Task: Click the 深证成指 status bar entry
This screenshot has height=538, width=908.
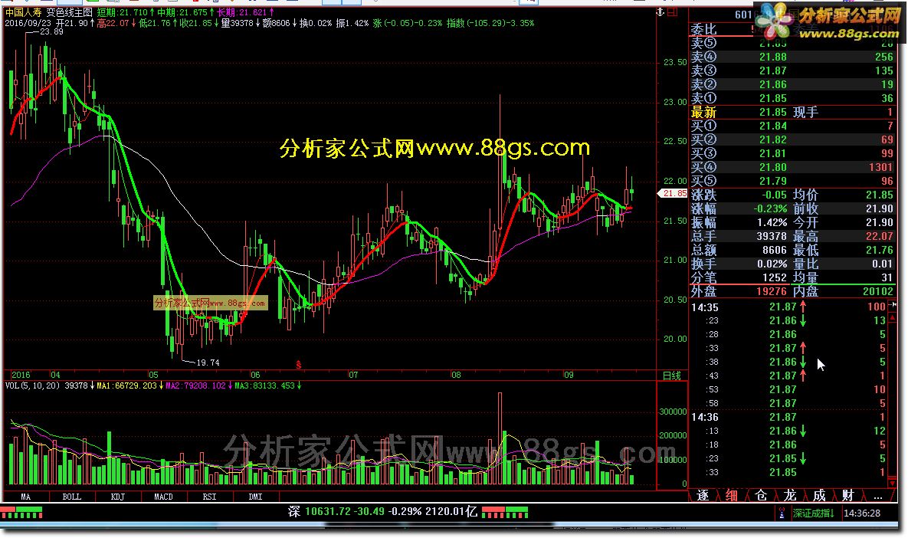Action: pyautogui.click(x=813, y=513)
